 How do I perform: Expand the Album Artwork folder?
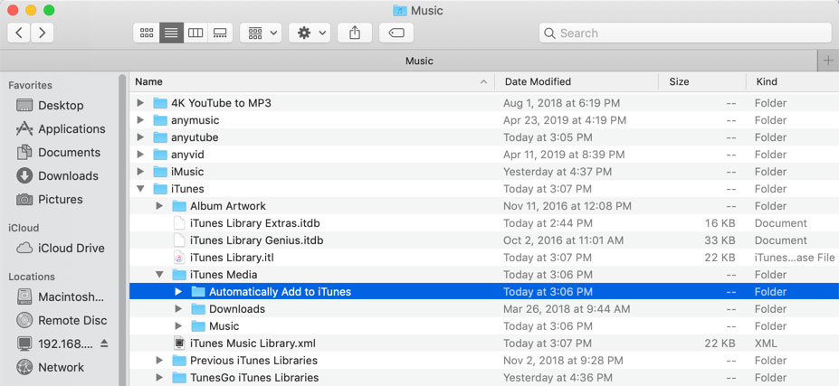[x=159, y=206]
